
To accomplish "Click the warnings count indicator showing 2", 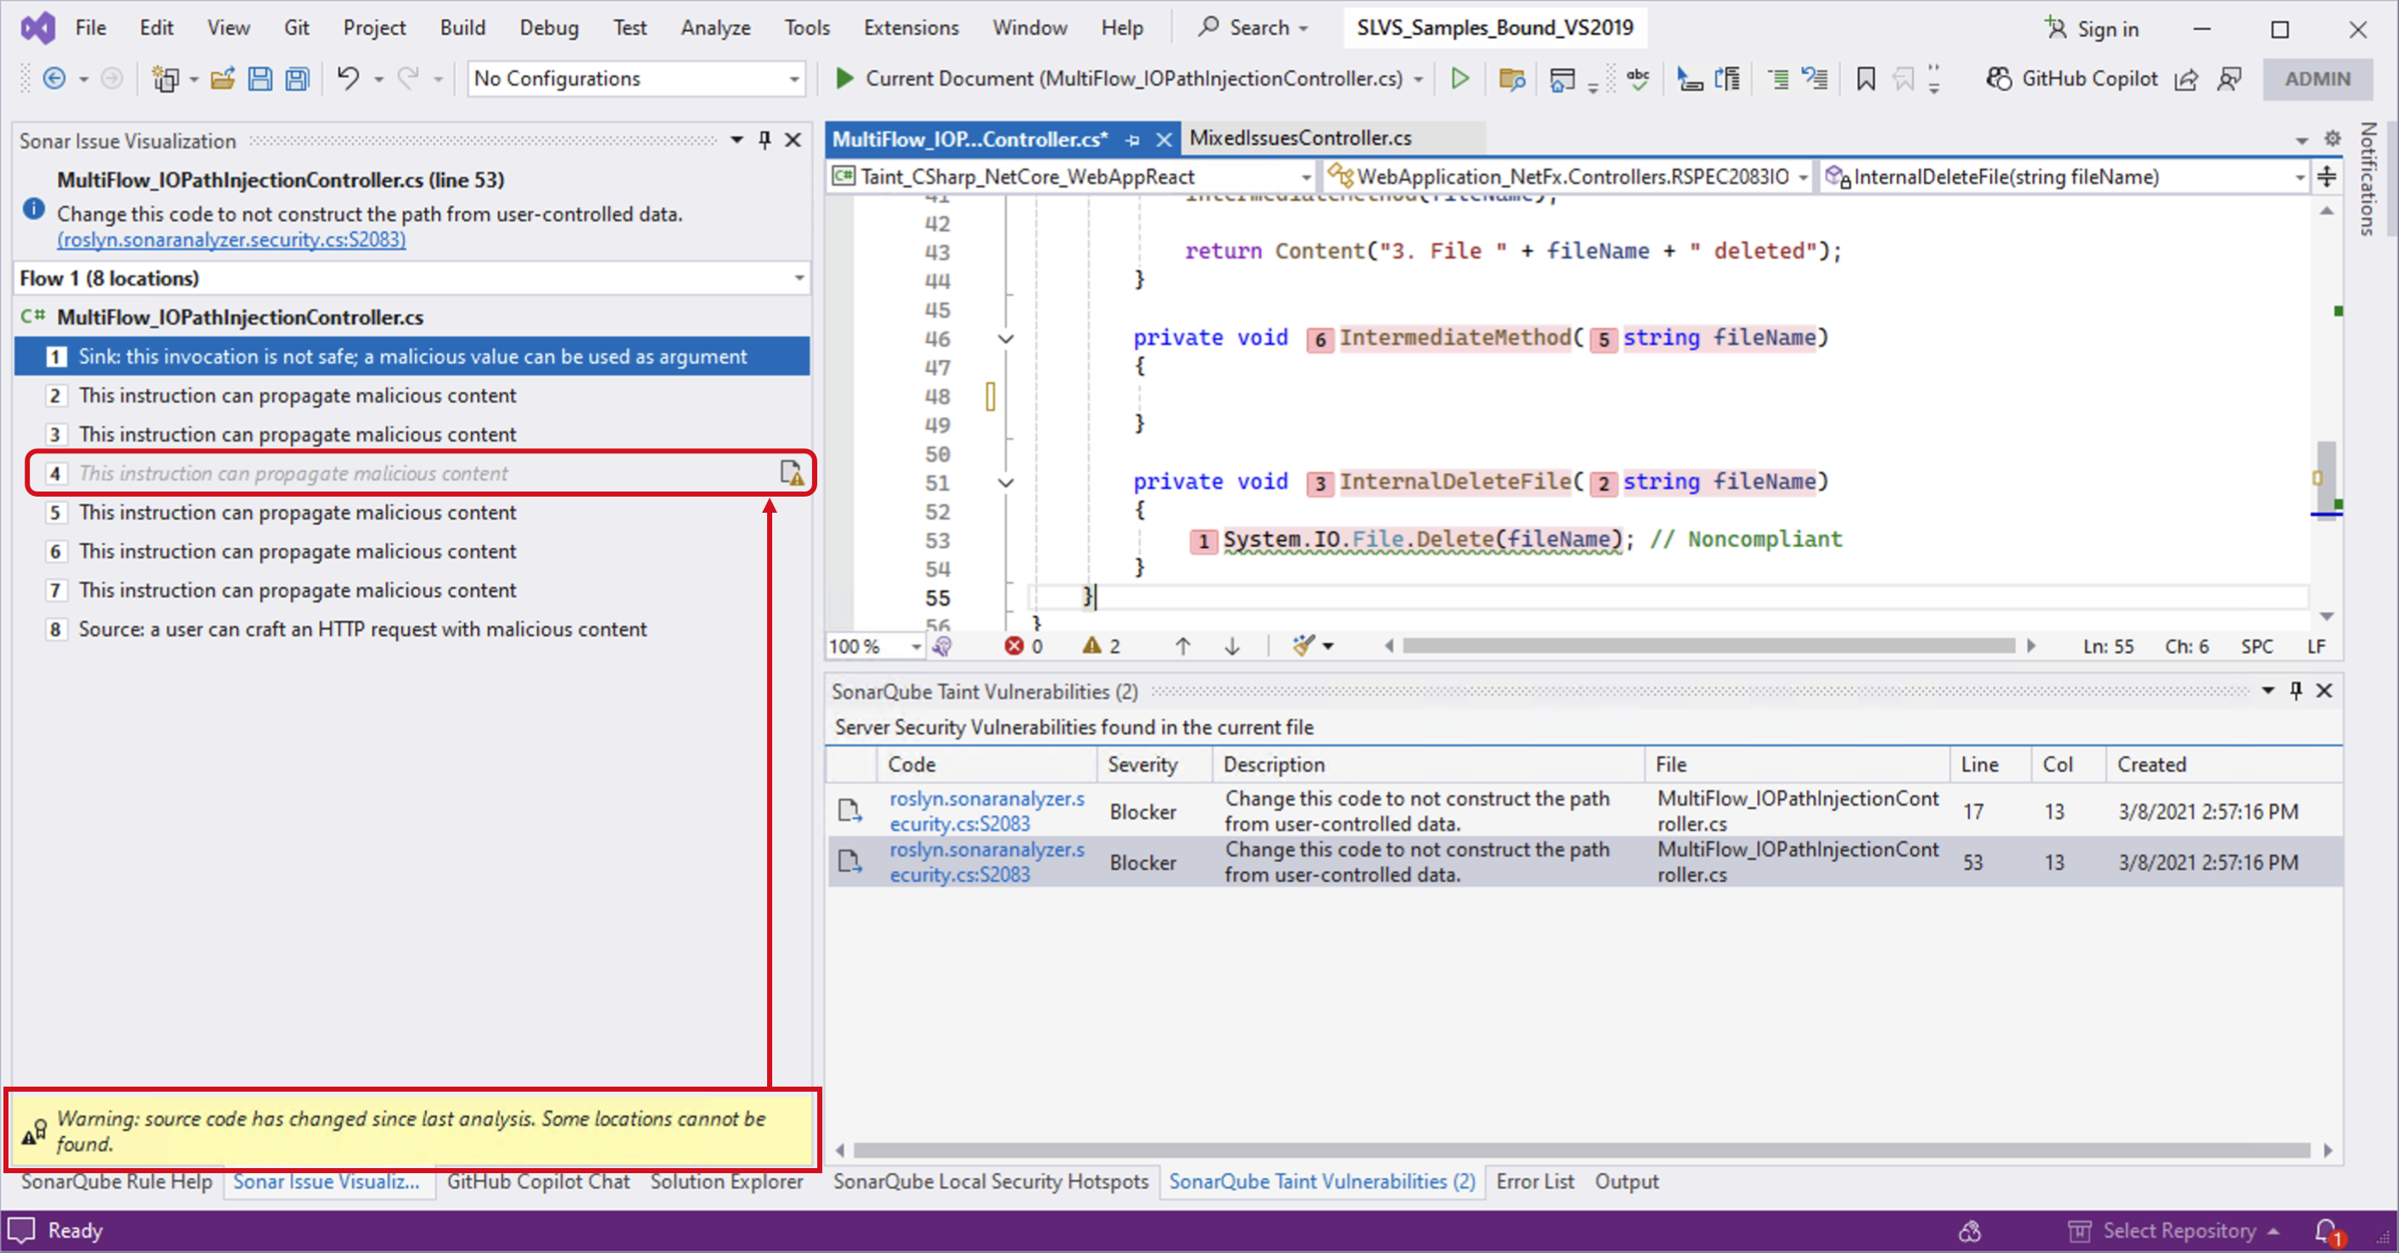I will tap(1102, 646).
